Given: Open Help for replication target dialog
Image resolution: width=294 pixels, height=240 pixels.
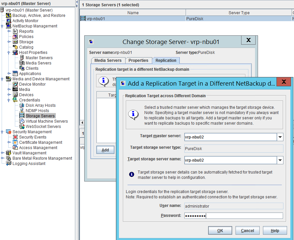Looking at the screenshot, I should point(275,231).
